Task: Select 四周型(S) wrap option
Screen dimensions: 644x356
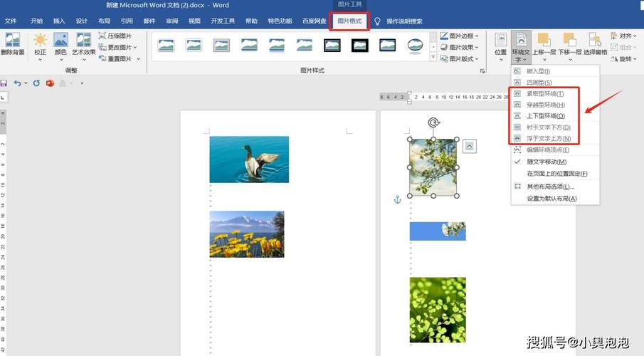Action: (x=555, y=82)
